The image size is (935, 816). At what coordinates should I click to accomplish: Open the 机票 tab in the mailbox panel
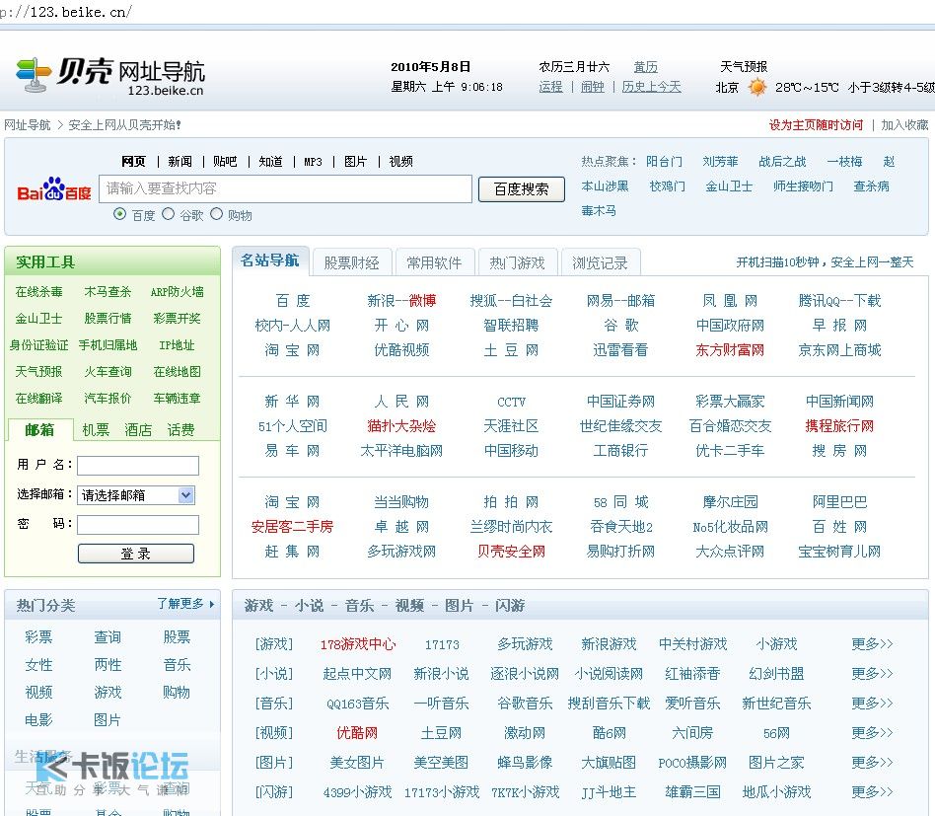tap(96, 430)
